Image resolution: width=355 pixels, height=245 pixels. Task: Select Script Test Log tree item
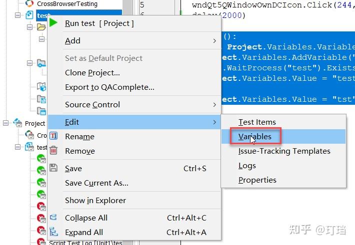[85, 243]
